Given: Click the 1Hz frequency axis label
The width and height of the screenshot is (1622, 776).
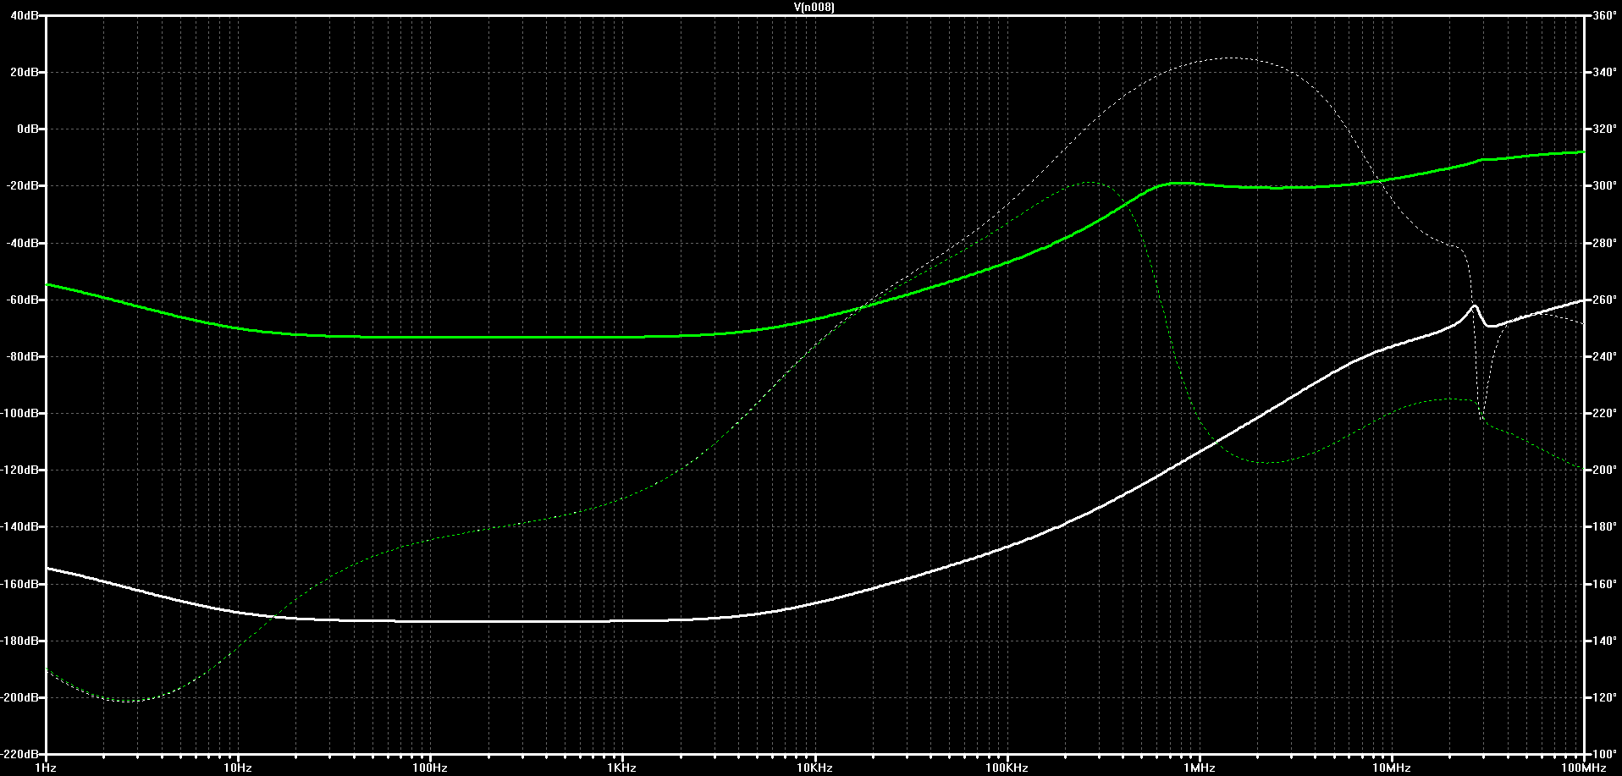Looking at the screenshot, I should tap(46, 768).
